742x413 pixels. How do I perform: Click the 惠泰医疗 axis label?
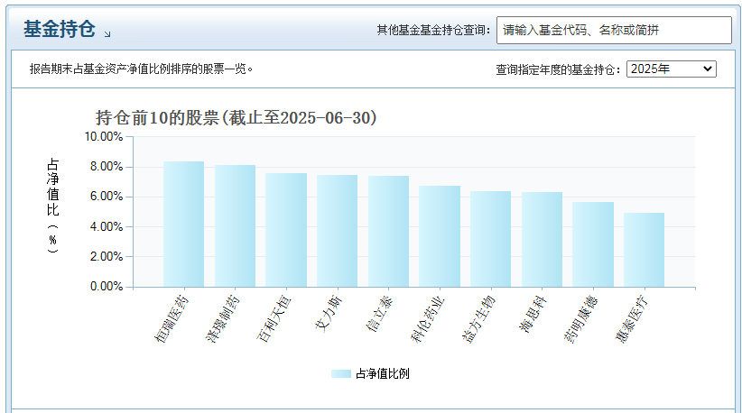click(x=632, y=319)
